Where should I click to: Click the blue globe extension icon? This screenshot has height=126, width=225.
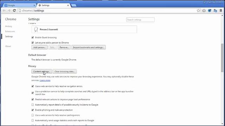(210, 10)
